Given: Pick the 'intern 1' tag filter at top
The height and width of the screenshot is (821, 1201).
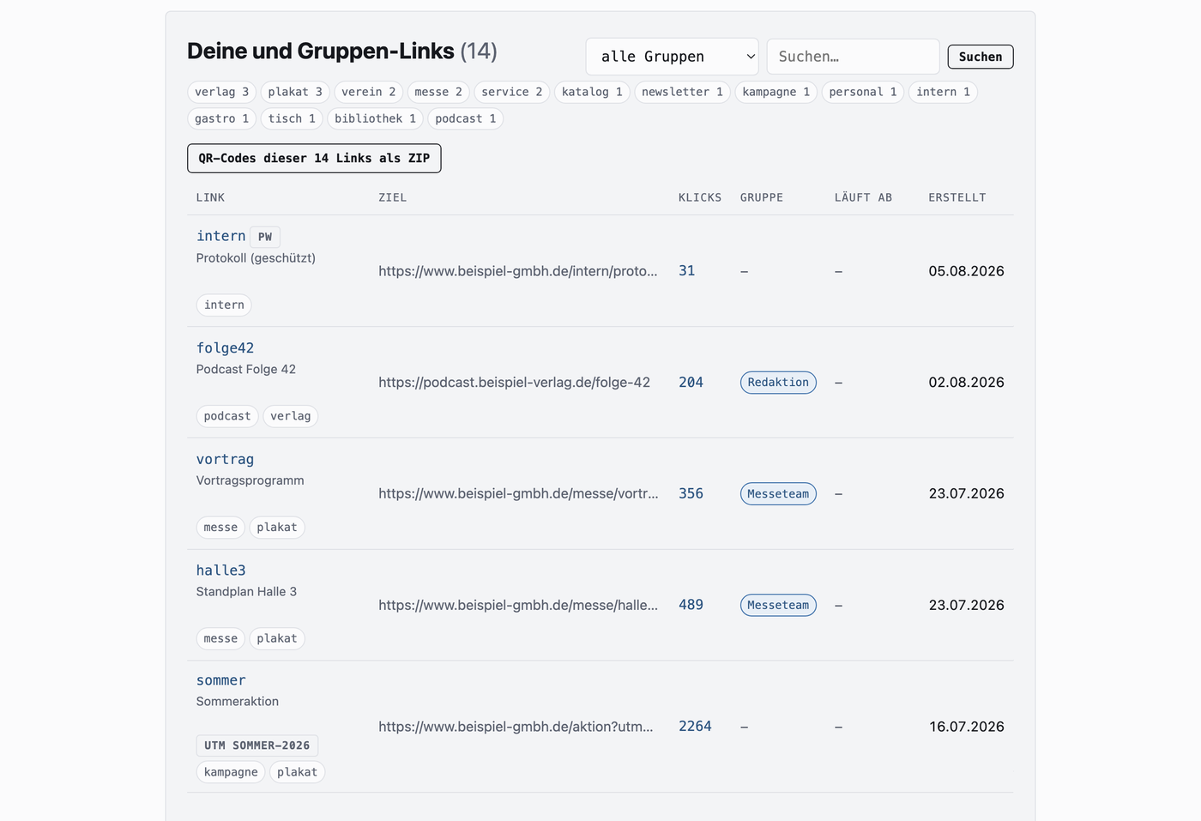Looking at the screenshot, I should [x=943, y=92].
